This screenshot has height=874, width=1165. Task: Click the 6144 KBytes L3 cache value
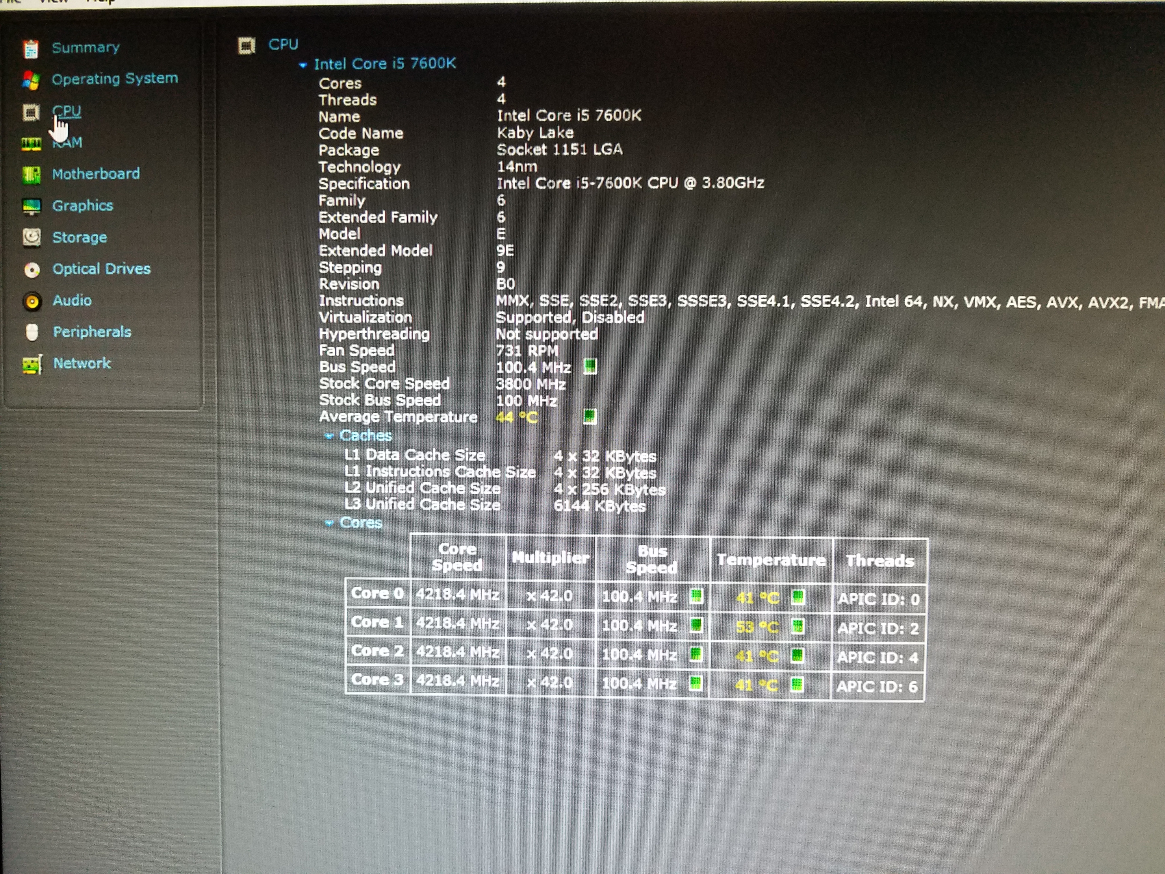(x=600, y=506)
